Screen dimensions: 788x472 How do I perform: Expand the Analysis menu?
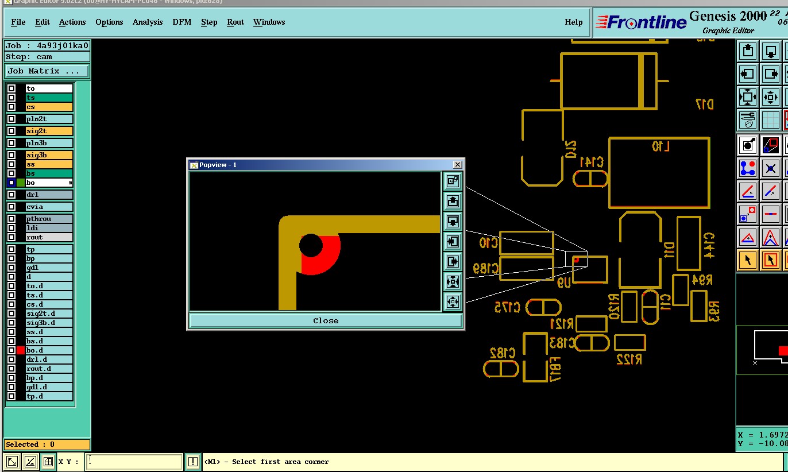[x=148, y=22]
